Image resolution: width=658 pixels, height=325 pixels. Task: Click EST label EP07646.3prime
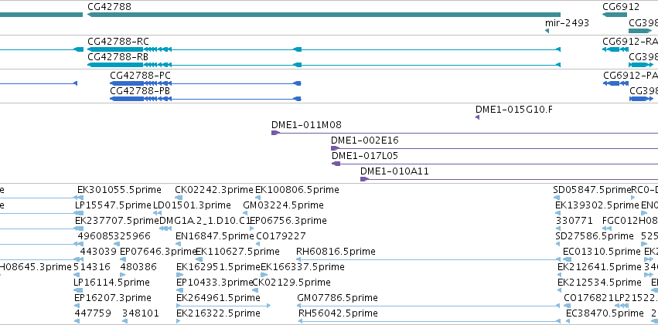[x=159, y=252]
